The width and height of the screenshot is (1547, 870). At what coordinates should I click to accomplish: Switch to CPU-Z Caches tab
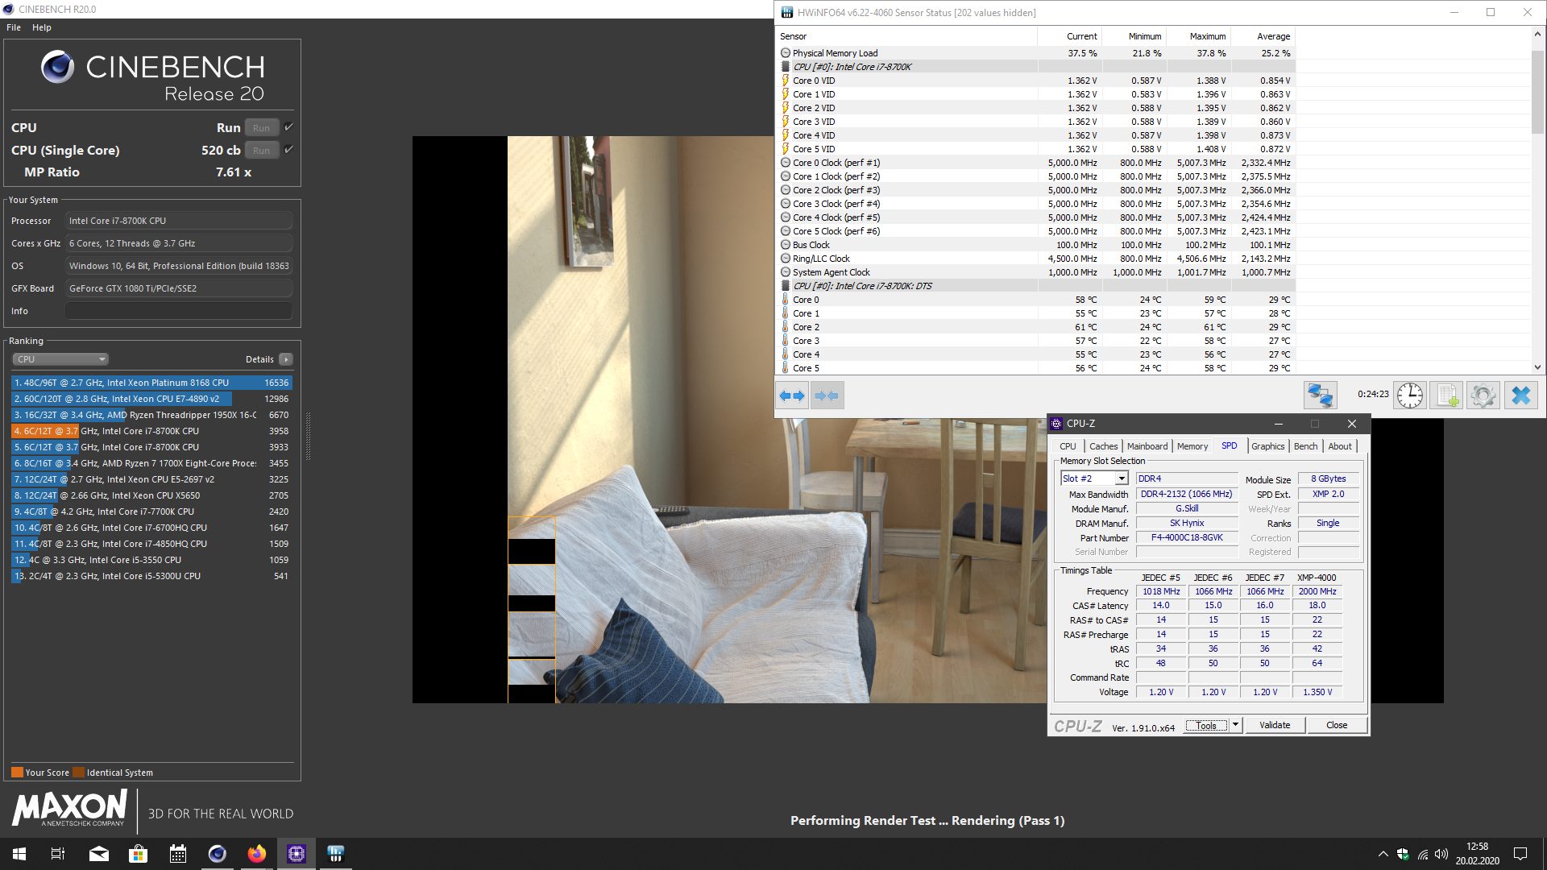tap(1103, 446)
